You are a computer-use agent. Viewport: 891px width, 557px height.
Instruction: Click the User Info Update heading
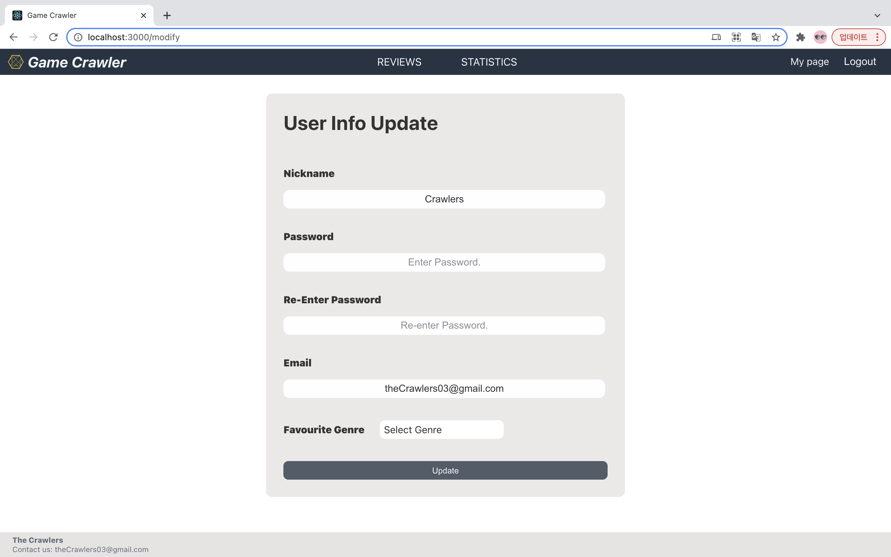pyautogui.click(x=360, y=123)
